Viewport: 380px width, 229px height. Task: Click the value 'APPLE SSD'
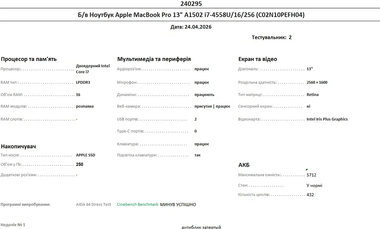click(86, 155)
